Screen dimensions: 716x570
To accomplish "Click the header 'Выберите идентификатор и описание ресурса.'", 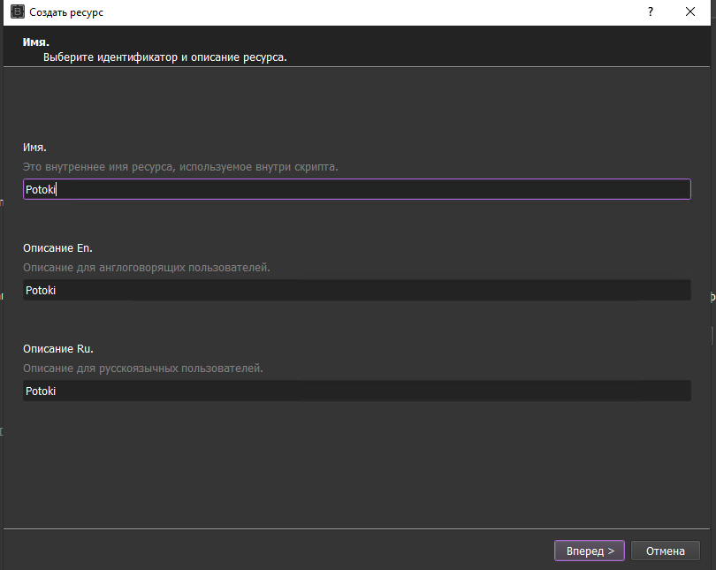I will pyautogui.click(x=164, y=57).
